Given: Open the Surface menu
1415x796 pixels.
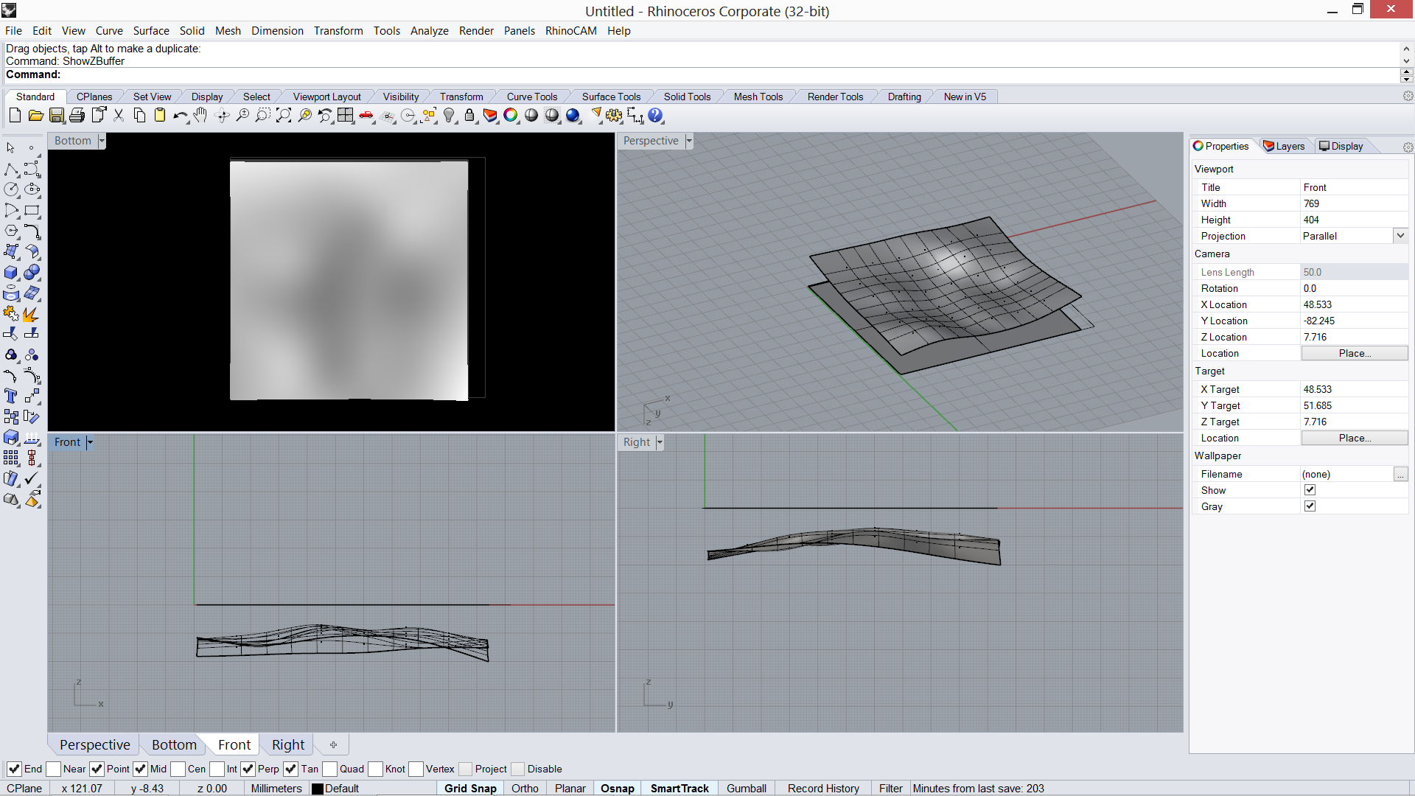Looking at the screenshot, I should [150, 31].
